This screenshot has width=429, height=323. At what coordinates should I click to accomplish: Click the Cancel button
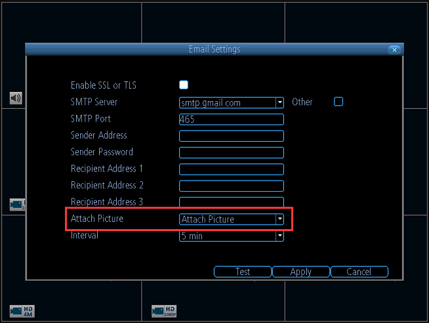(x=359, y=272)
